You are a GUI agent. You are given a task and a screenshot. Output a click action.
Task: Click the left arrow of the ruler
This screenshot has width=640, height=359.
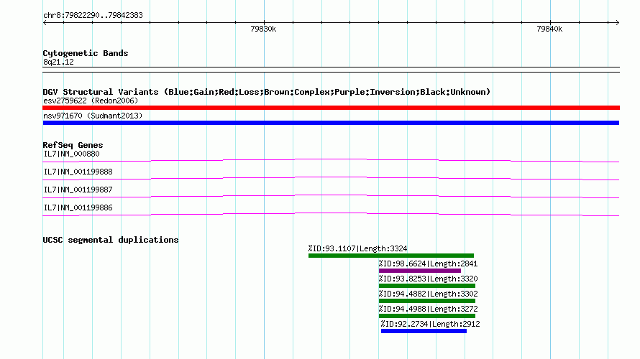coord(45,23)
